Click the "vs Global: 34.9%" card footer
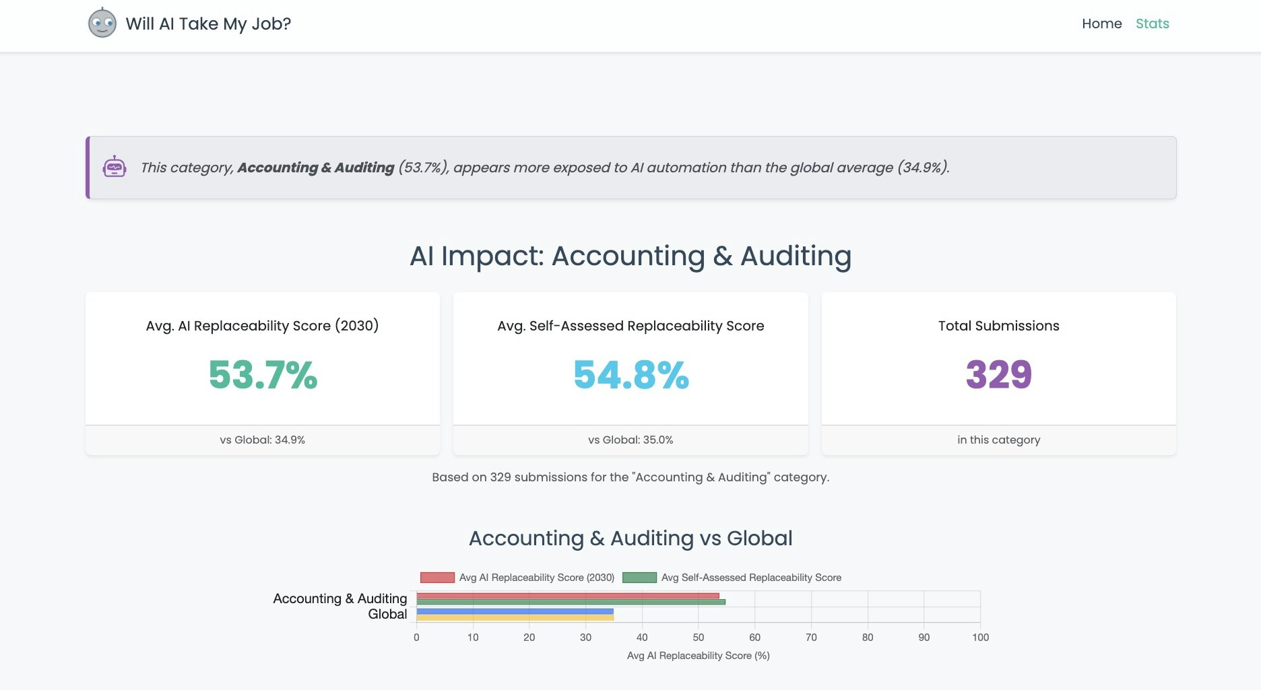This screenshot has height=690, width=1261. 263,440
